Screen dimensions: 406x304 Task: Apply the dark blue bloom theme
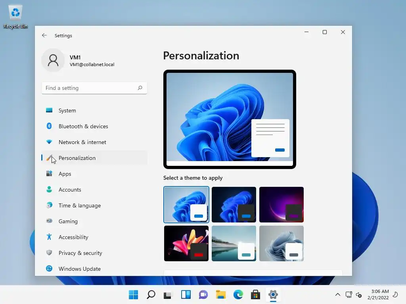234,205
